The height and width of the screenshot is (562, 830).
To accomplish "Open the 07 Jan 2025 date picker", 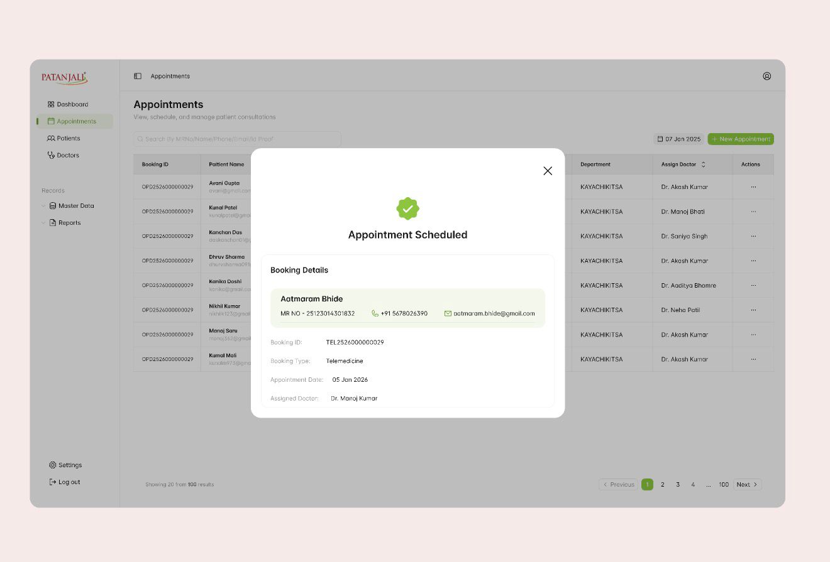I will [679, 139].
